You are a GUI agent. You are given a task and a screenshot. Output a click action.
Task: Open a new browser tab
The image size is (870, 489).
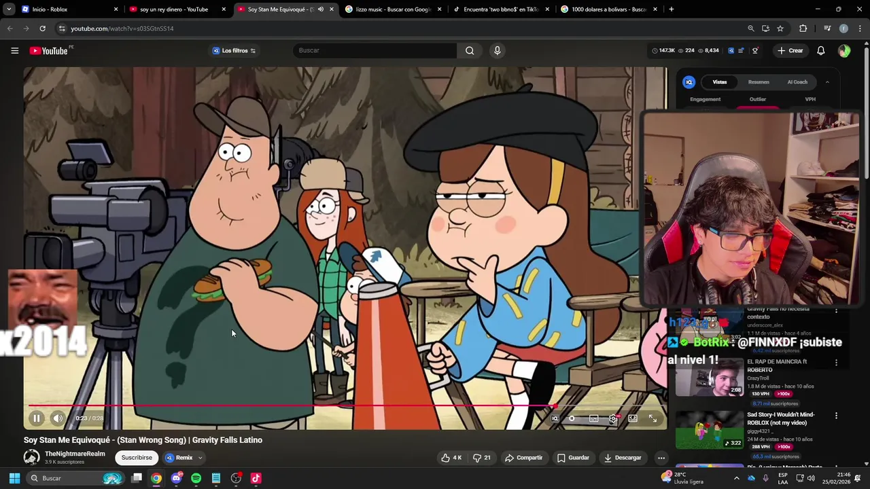tap(671, 10)
